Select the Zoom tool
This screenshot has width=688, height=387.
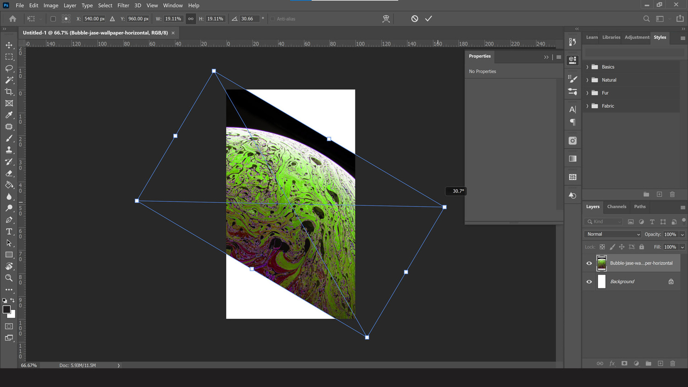(x=9, y=278)
